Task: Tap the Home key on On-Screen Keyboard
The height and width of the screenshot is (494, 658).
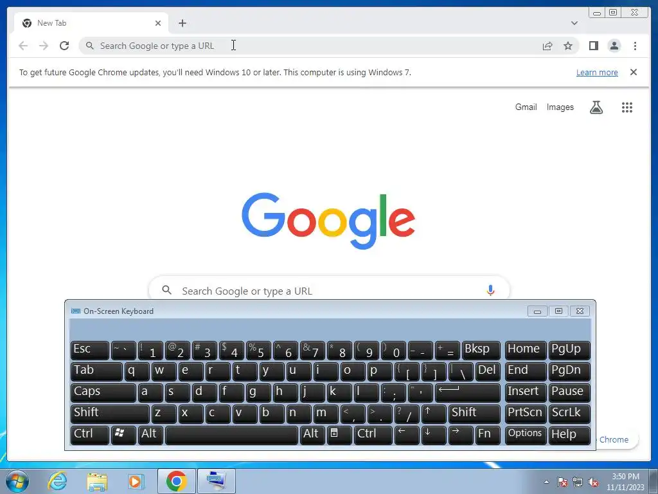Action: point(526,350)
